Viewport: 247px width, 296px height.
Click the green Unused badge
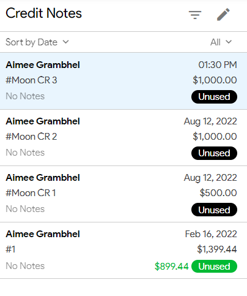click(214, 266)
